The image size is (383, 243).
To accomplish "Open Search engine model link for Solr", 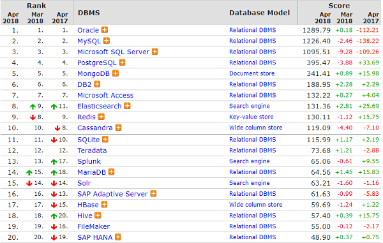I will tap(250, 183).
